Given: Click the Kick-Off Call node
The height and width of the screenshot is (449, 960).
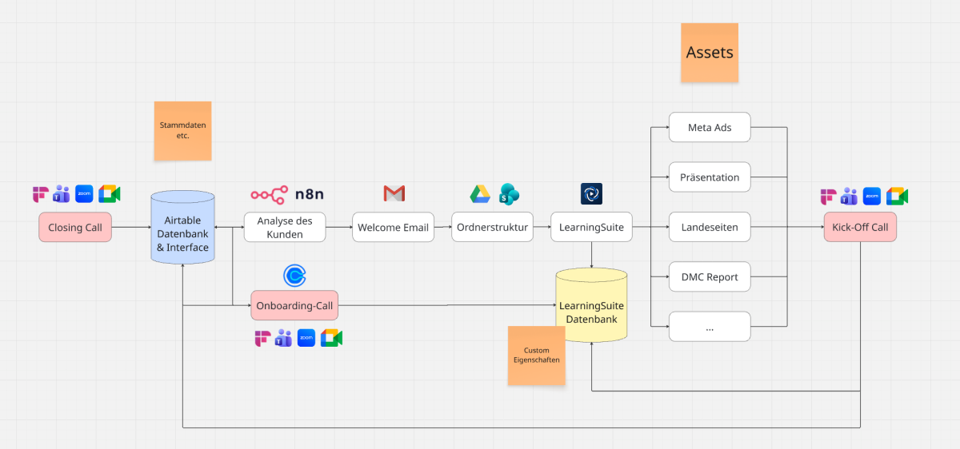Looking at the screenshot, I should tap(860, 227).
